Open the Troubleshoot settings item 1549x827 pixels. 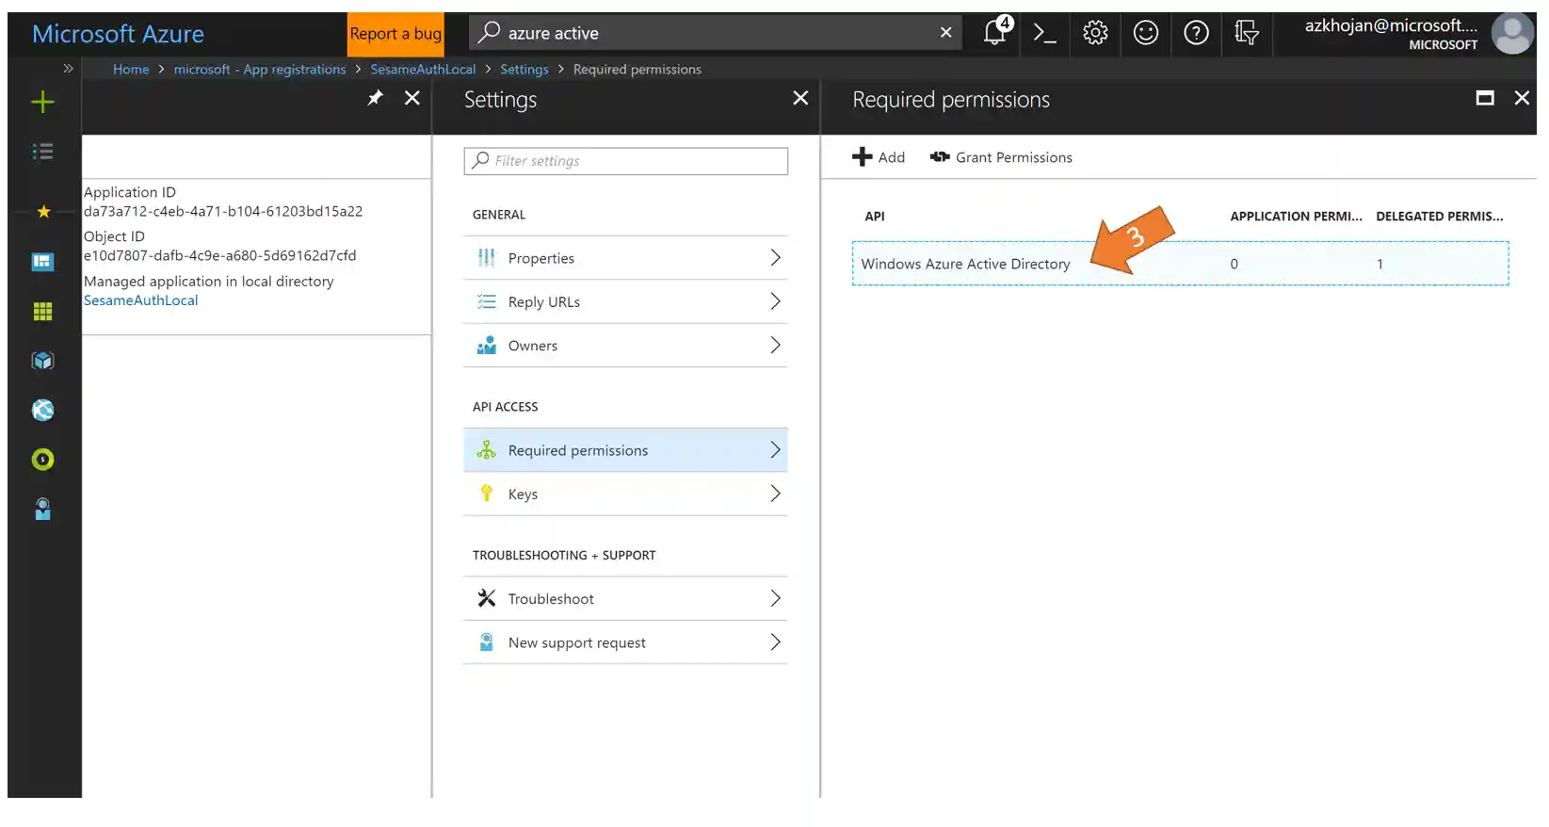click(x=626, y=599)
